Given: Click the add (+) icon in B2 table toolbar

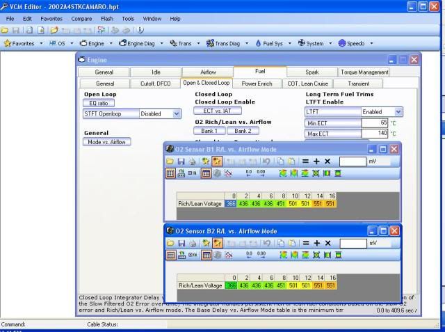Looking at the screenshot, I should point(316,243).
